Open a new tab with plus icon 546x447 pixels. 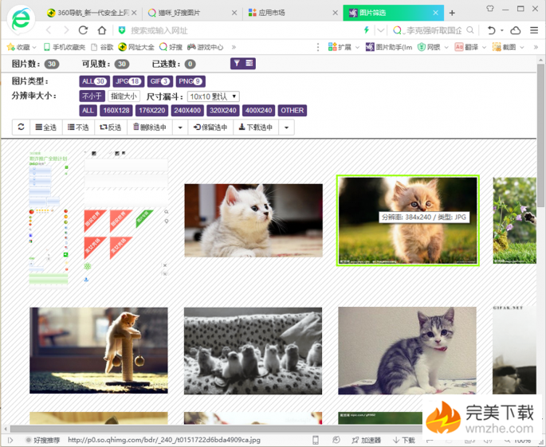click(x=452, y=13)
